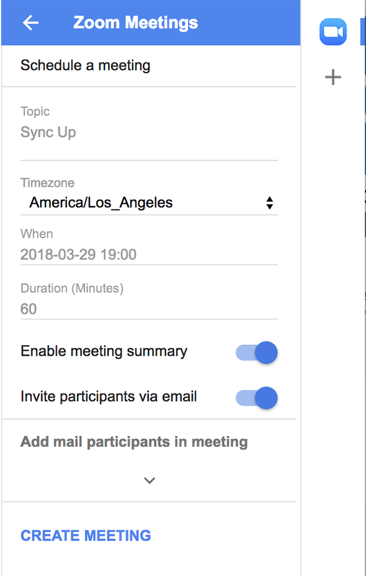This screenshot has width=366, height=576.
Task: Expand the participants list with the chevron
Action: 149,480
